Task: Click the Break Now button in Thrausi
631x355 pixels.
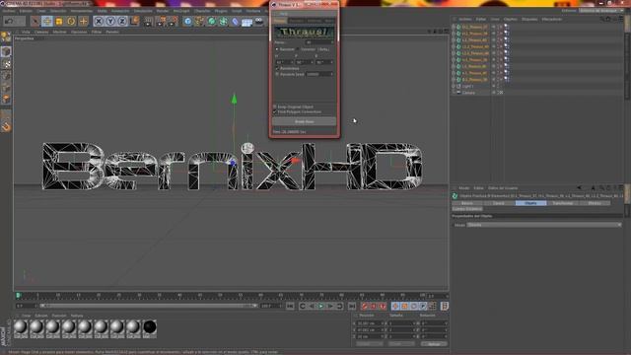Action: pos(305,121)
